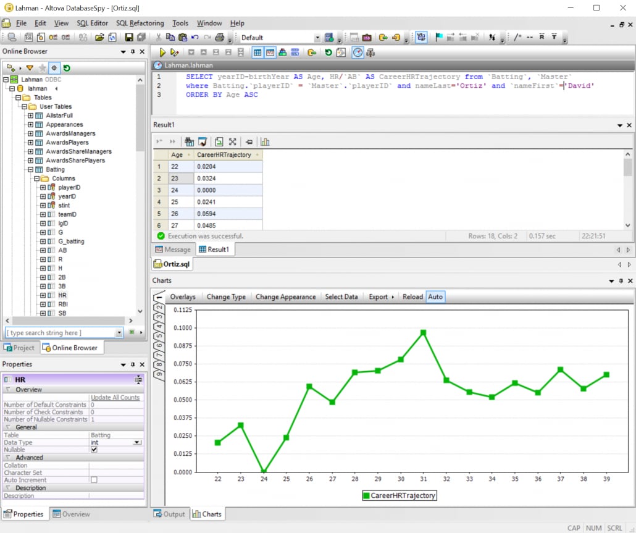Viewport: 636px width, 533px height.
Task: Insert block comment with the /* icon
Action: pos(517,37)
